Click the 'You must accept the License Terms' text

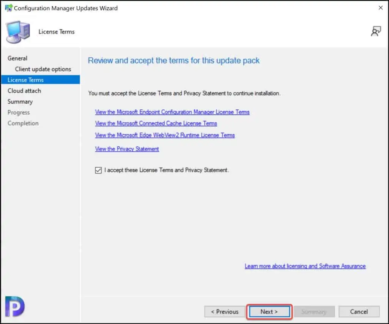point(184,93)
